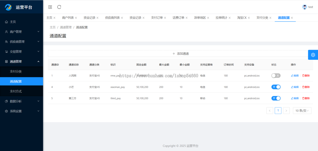Expand the 交易管理 sidebar menu
Image resolution: width=318 pixels, height=151 pixels.
[21, 51]
